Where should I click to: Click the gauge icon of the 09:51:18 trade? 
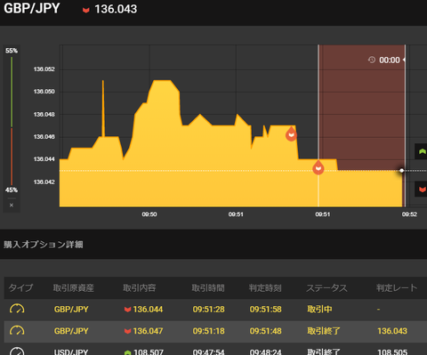pyautogui.click(x=17, y=330)
